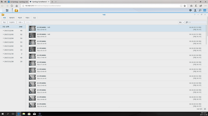Click thumbnail of SJ-IPCAM01 14:16:43 recording
The image size is (208, 116).
pos(32,105)
